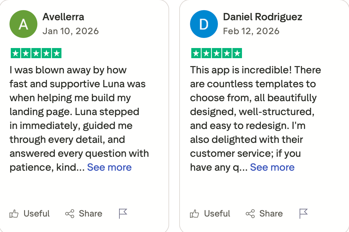349x232 pixels.
Task: Click Avellerra's green avatar icon
Action: (x=24, y=24)
